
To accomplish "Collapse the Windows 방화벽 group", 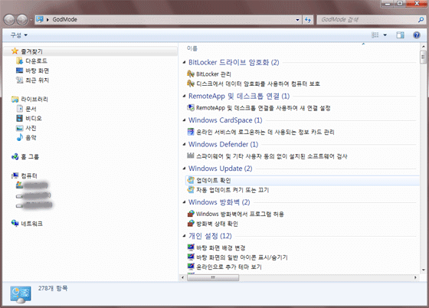I will [184, 202].
